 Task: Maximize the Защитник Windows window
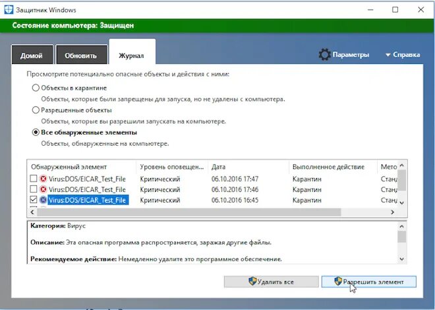[x=395, y=10]
